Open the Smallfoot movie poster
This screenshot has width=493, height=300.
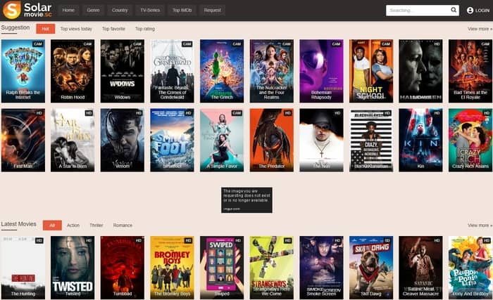pyautogui.click(x=172, y=140)
